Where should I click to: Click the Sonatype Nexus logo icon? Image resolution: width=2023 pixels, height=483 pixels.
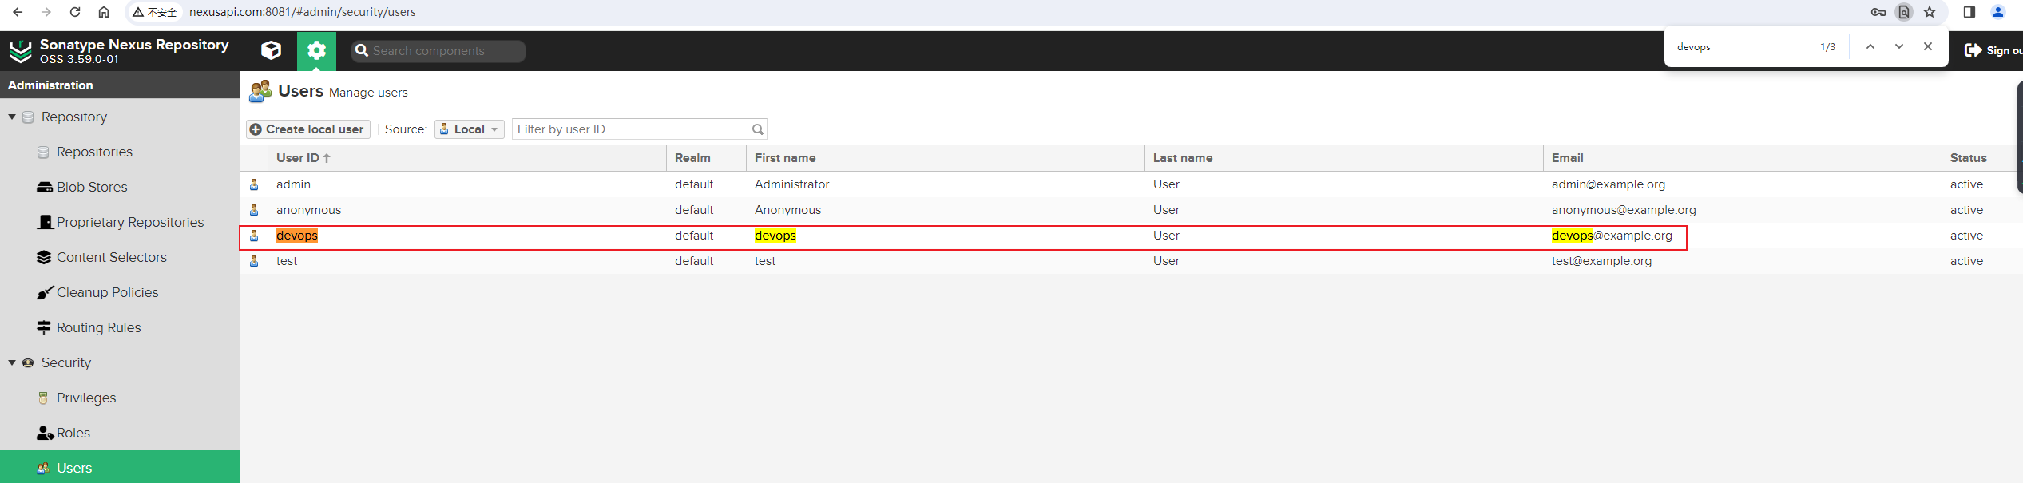coord(20,51)
